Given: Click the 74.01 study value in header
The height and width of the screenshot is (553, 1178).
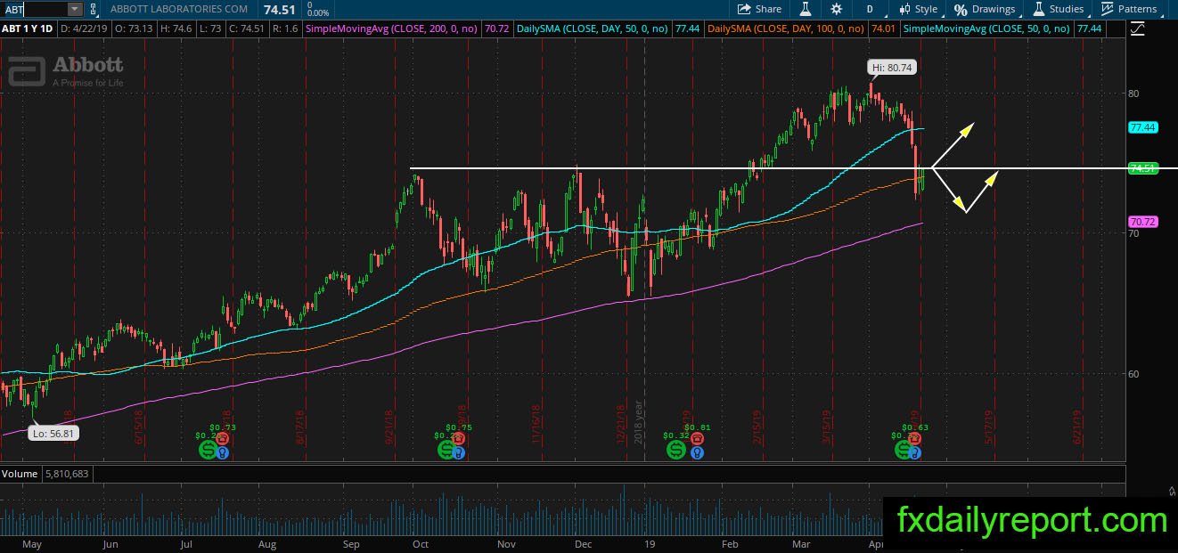Looking at the screenshot, I should point(883,29).
